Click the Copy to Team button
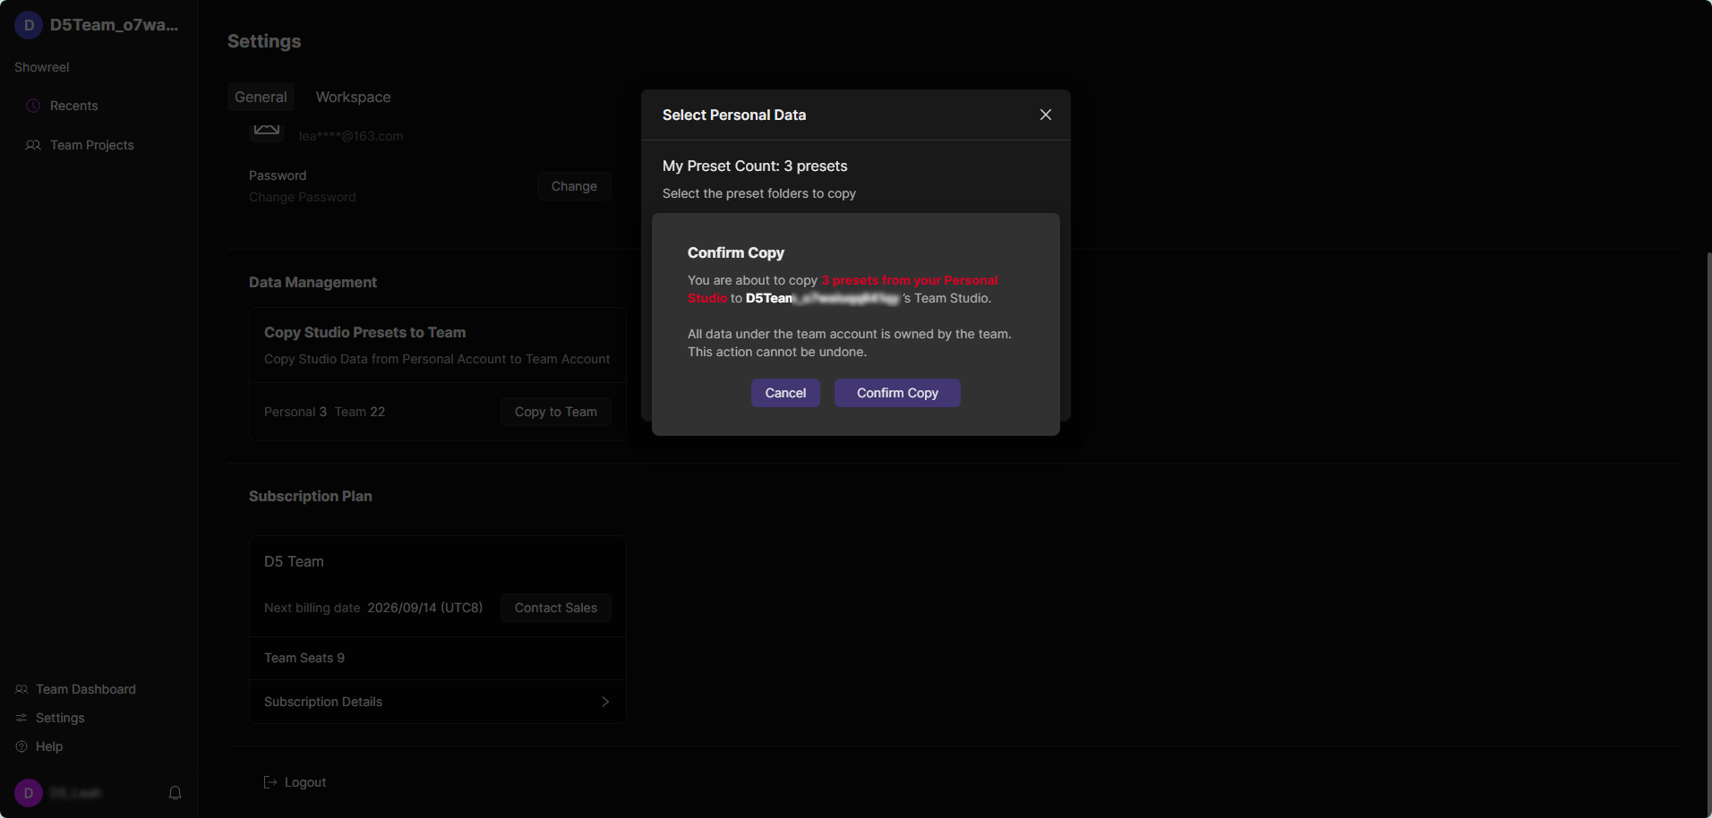The height and width of the screenshot is (818, 1712). pos(556,412)
